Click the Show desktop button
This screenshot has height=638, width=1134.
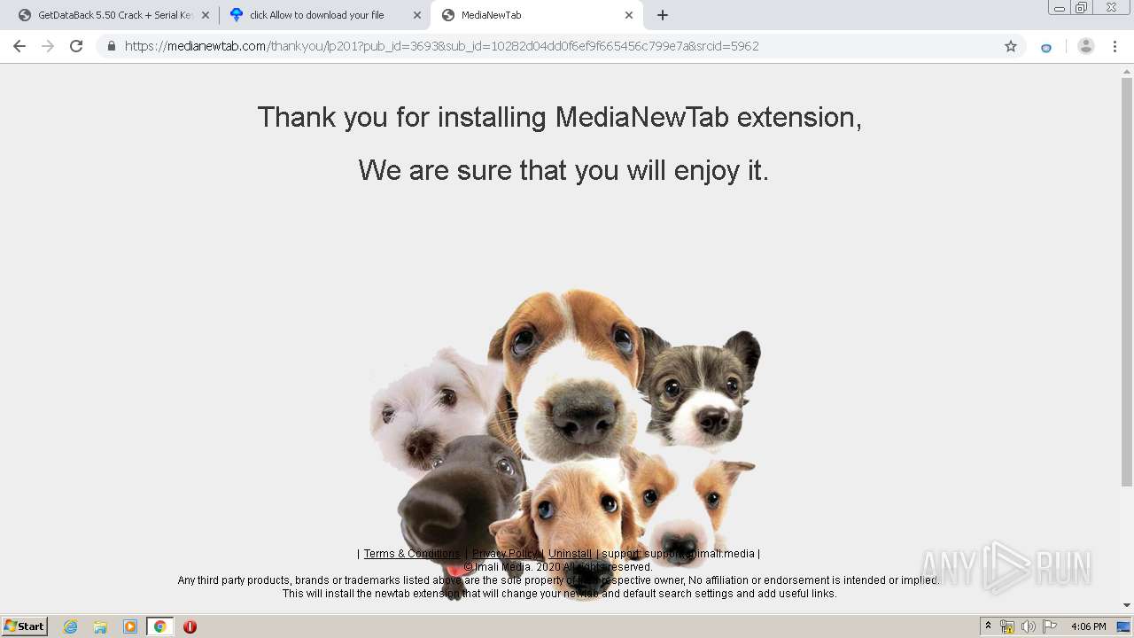tap(1124, 626)
